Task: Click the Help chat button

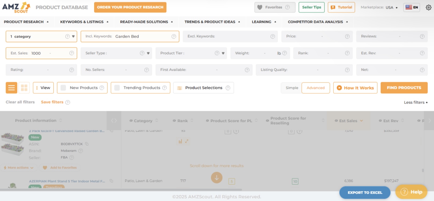Action: [x=411, y=192]
